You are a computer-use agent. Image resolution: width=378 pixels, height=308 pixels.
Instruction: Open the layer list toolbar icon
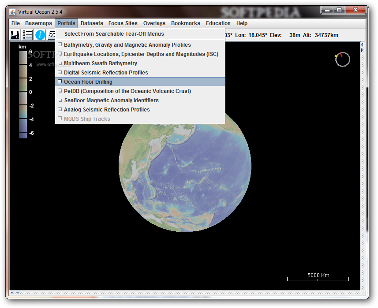pos(27,35)
